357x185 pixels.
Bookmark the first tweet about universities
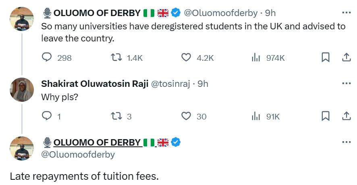pos(325,58)
